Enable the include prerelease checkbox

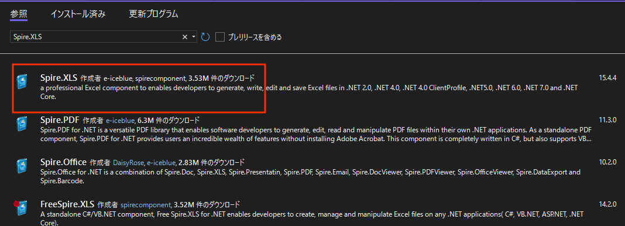coord(220,37)
